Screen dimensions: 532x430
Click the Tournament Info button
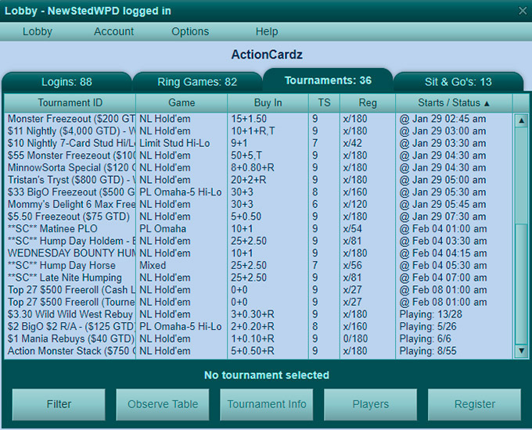(266, 404)
